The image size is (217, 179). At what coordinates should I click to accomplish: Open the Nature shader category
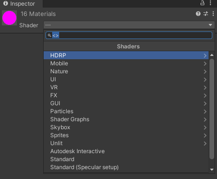point(126,71)
